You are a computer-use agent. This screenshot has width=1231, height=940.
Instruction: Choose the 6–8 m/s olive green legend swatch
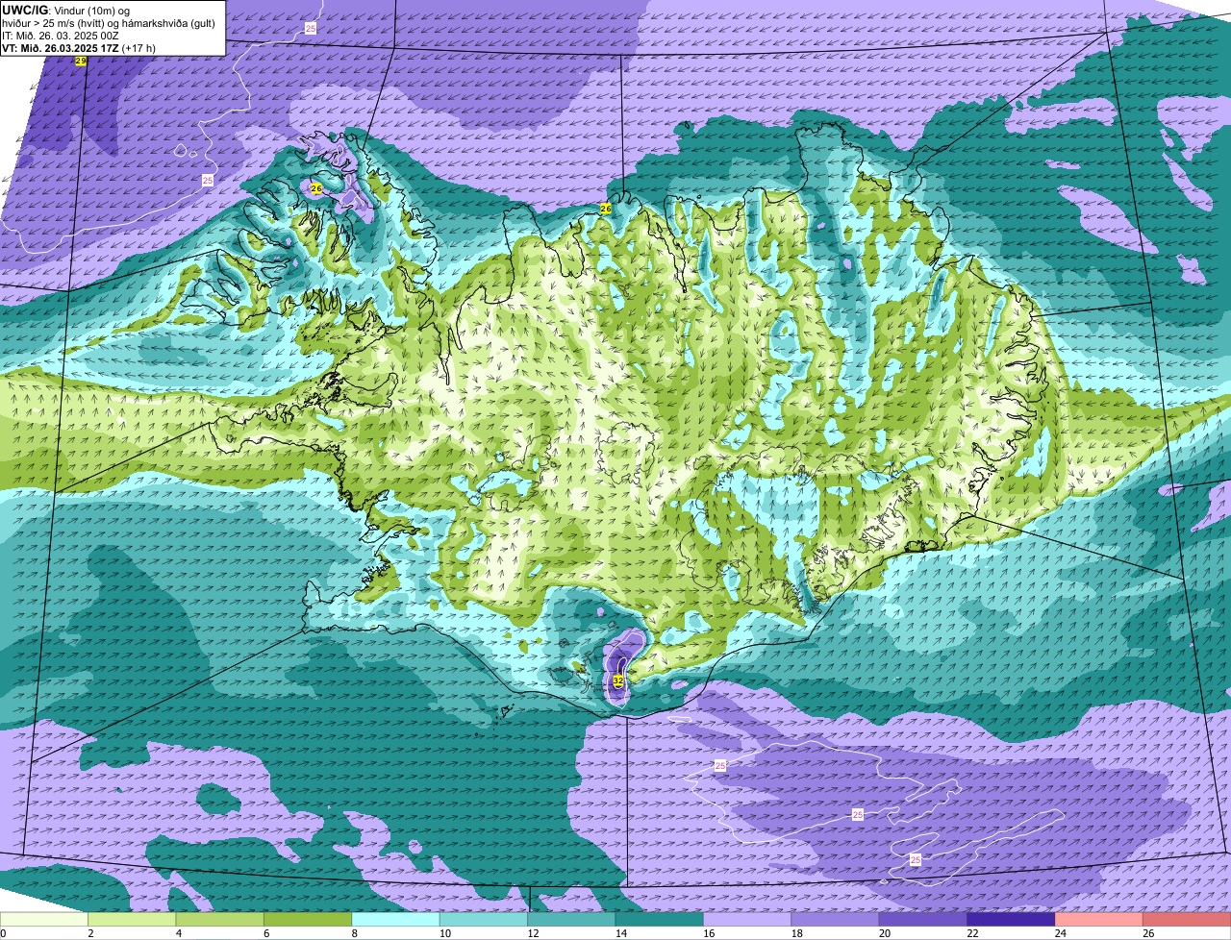coord(308,919)
